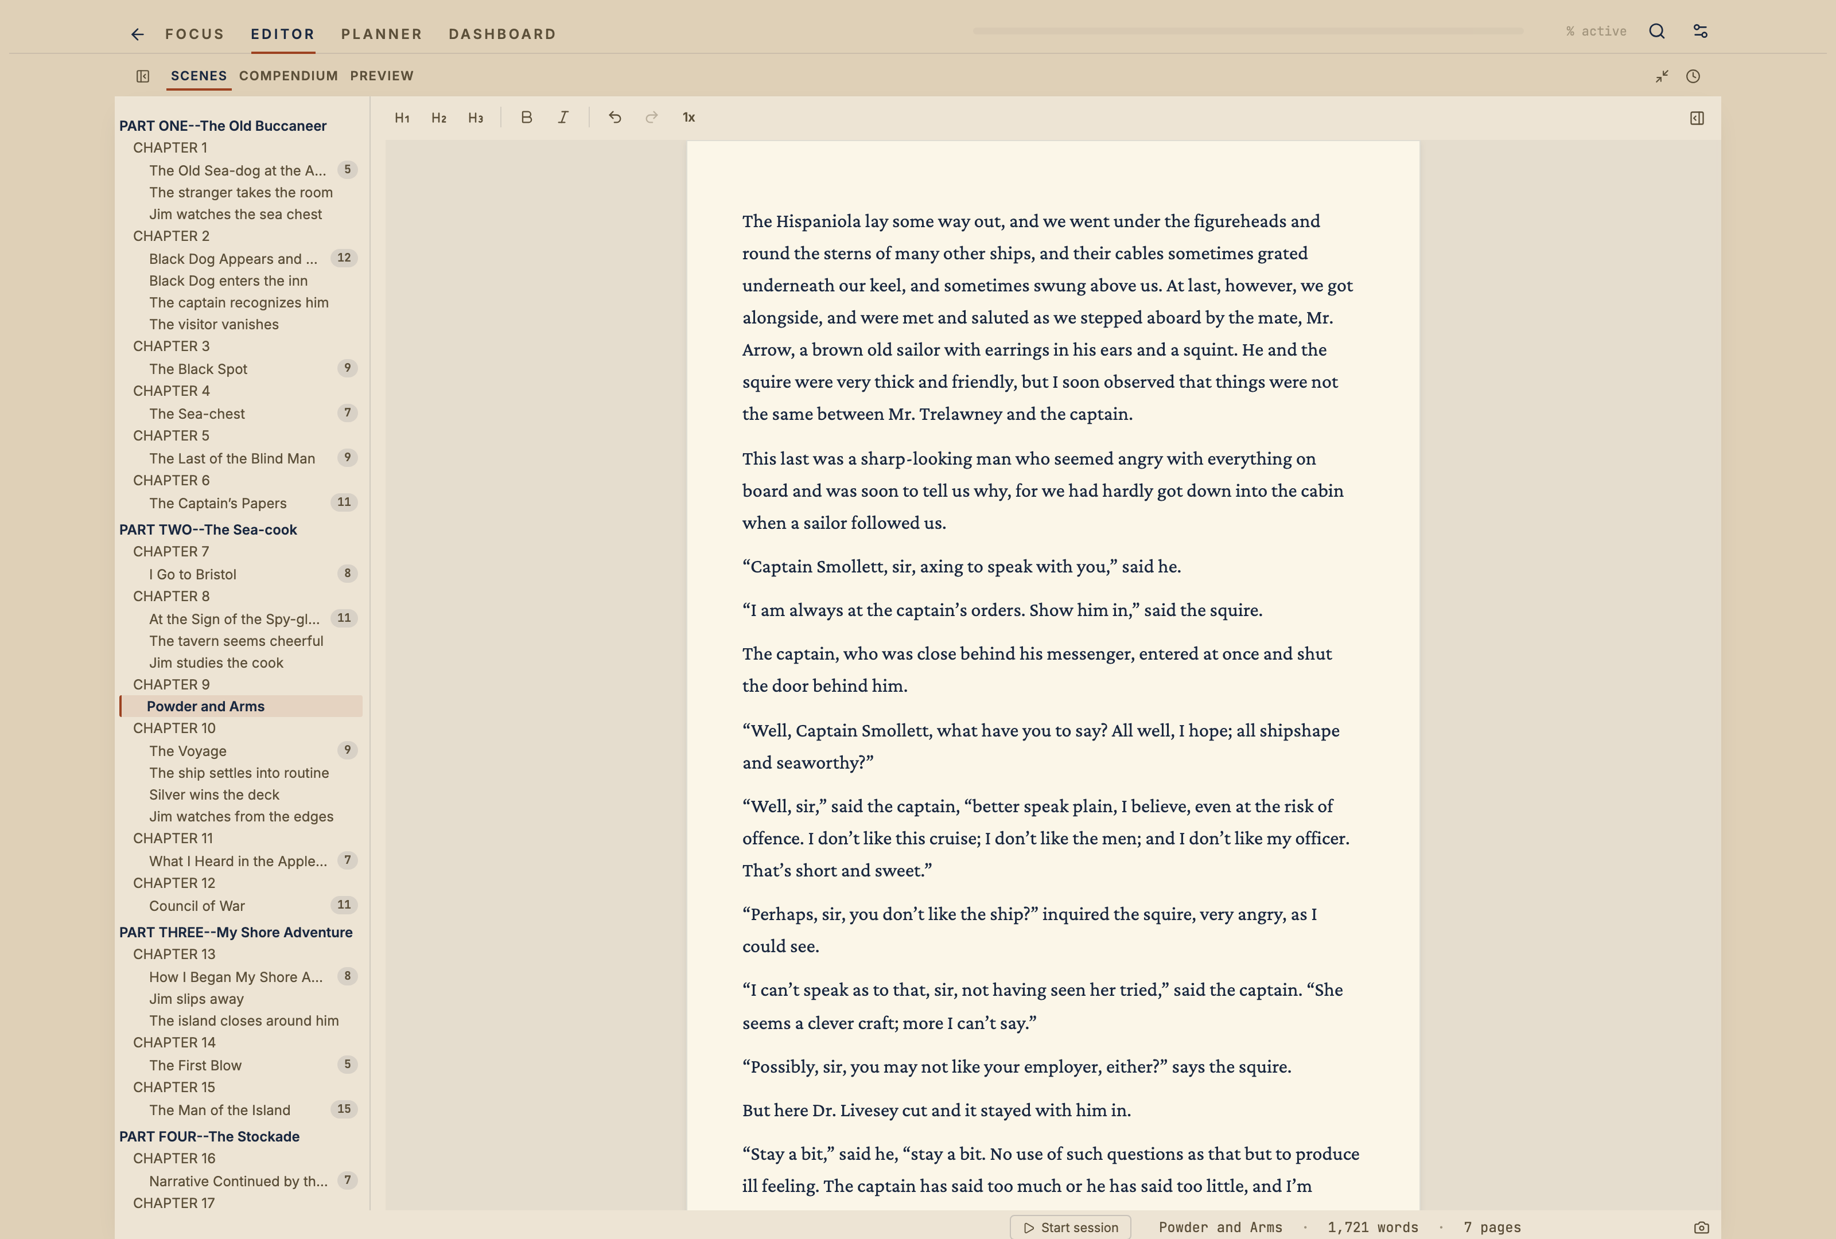The image size is (1836, 1239).
Task: Open The visitor vanishes
Action: [213, 325]
